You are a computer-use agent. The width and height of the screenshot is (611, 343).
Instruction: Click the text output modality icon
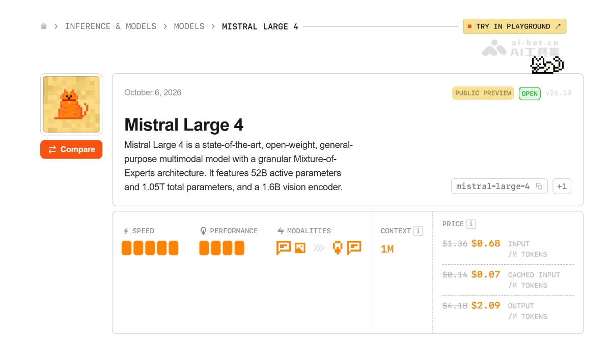354,248
